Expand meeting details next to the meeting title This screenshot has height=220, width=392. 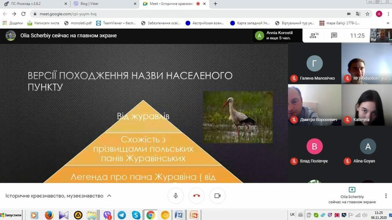109,196
